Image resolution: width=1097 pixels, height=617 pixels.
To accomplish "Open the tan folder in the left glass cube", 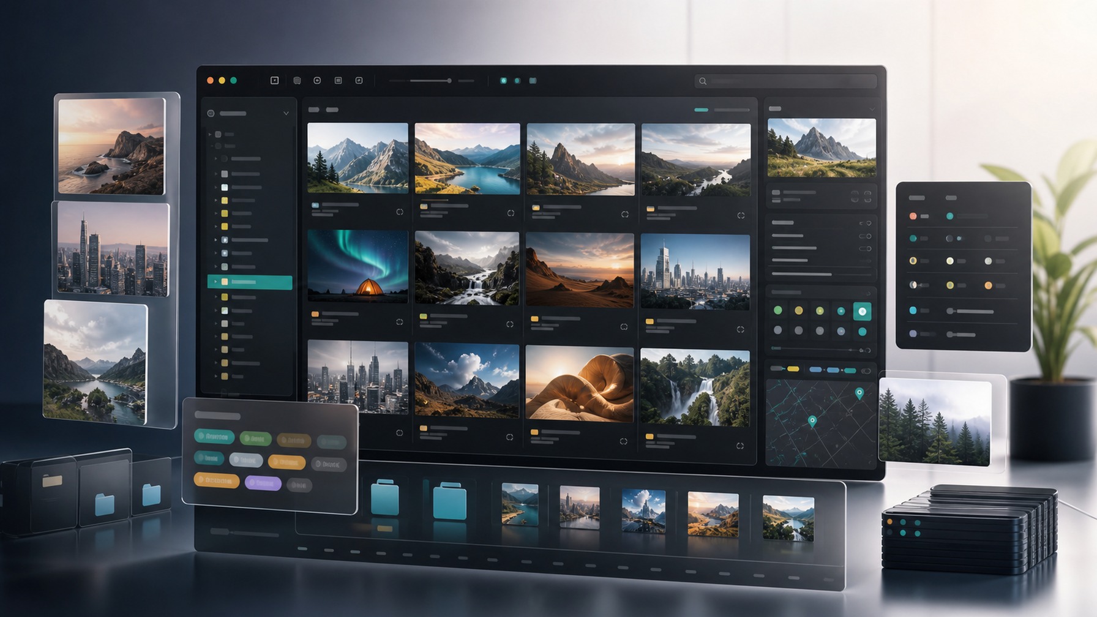I will [52, 481].
